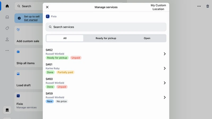This screenshot has width=212, height=119.
Task: Open the Load draft tile
Action: (x=29, y=80)
